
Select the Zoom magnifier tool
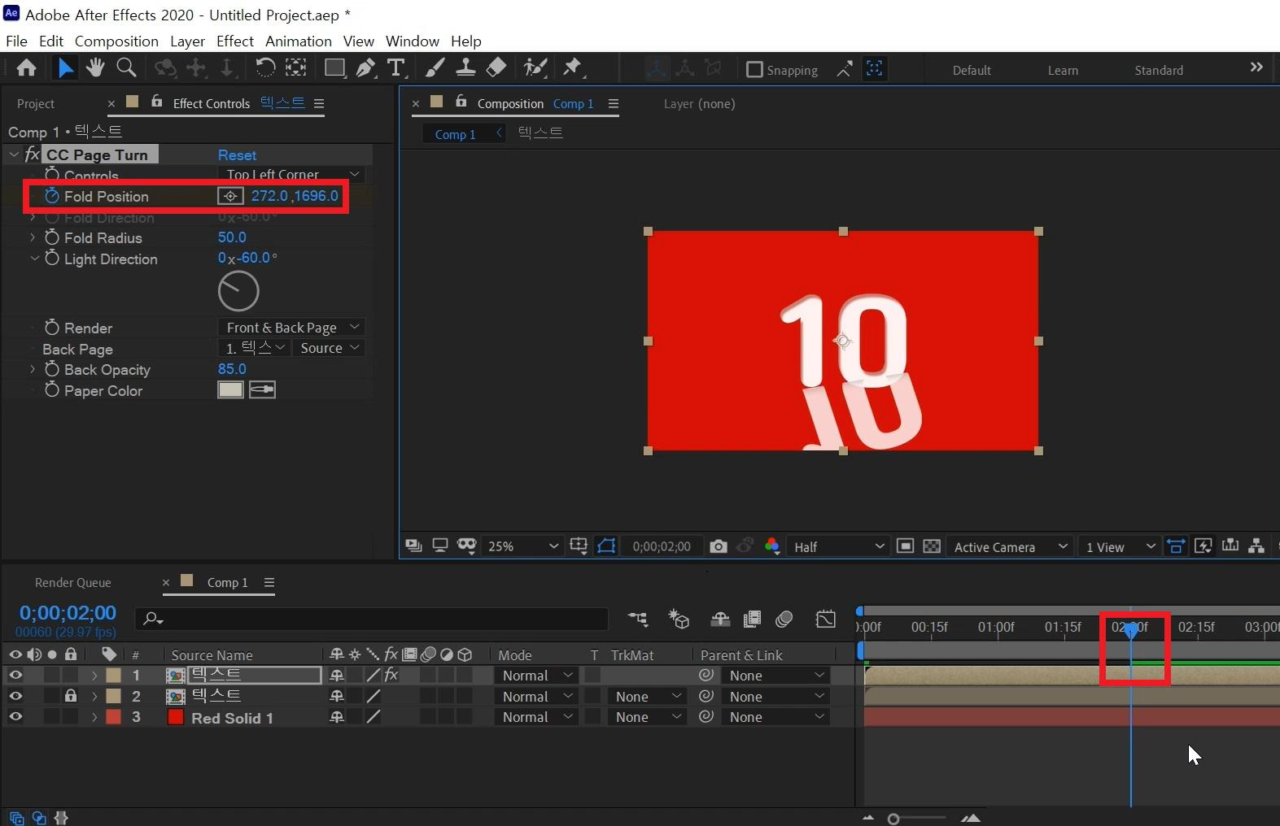point(126,68)
